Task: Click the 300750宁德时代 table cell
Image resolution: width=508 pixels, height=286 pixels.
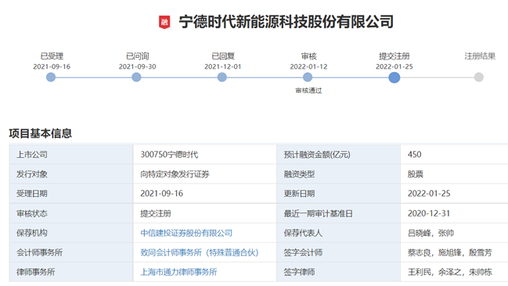Action: point(205,155)
